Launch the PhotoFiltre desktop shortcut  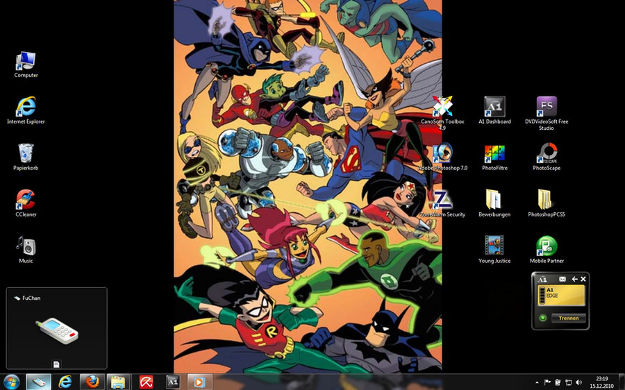494,157
